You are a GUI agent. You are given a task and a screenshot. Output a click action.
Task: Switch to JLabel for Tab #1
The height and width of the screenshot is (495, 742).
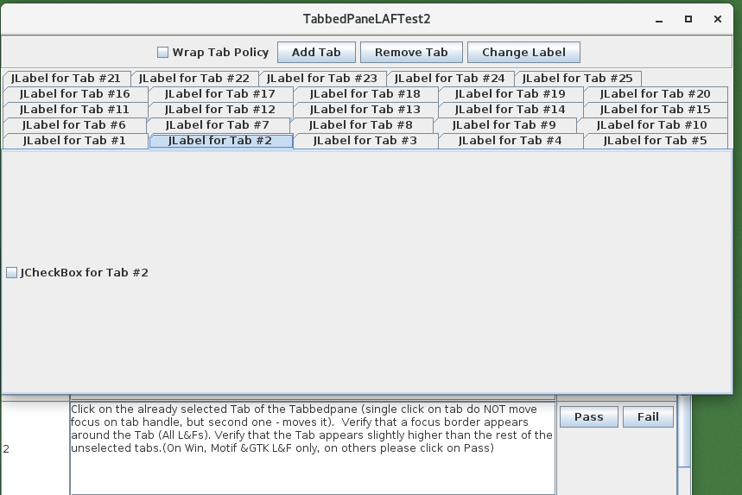74,141
